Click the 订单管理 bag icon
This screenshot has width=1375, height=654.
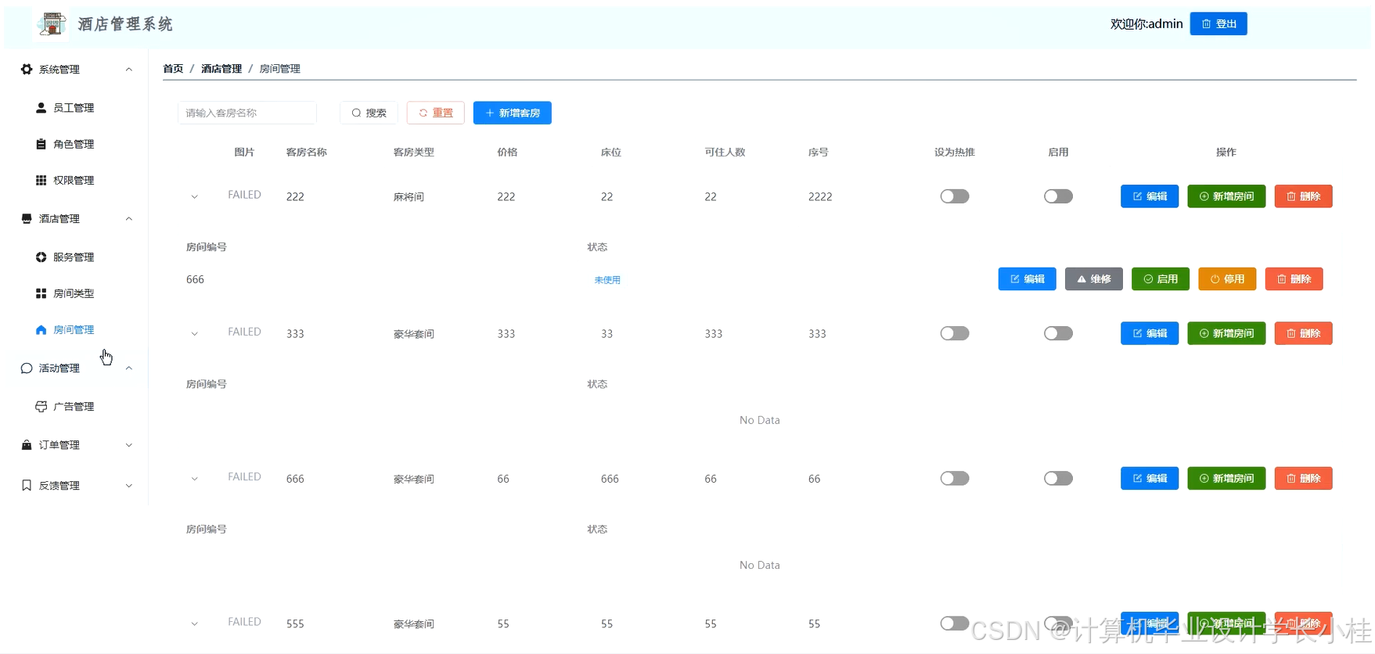tap(27, 445)
